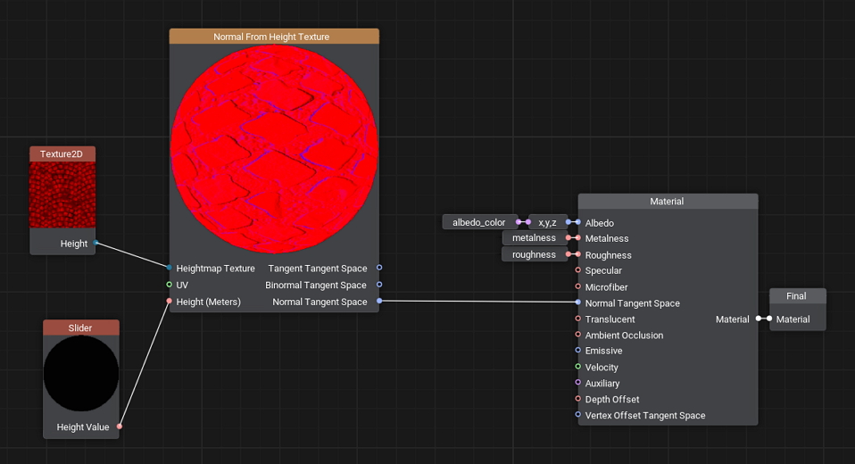Image resolution: width=855 pixels, height=464 pixels.
Task: Click the Heightmap Texture input port
Action: click(x=170, y=268)
